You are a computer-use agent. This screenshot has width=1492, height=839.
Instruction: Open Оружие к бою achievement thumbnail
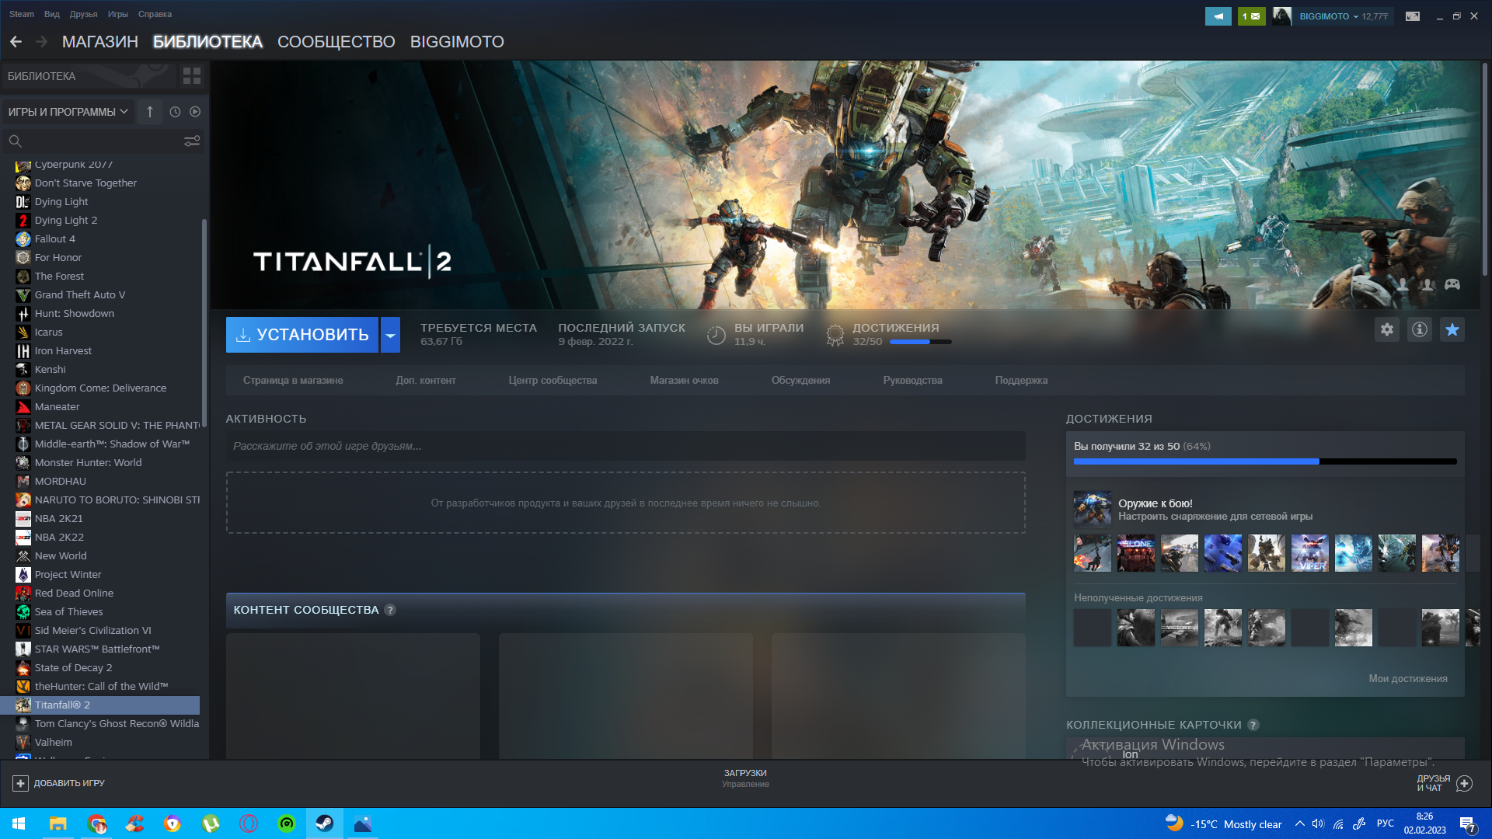1092,510
